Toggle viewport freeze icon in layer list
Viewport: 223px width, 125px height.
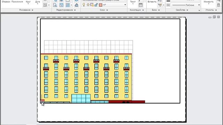pos(92,5)
